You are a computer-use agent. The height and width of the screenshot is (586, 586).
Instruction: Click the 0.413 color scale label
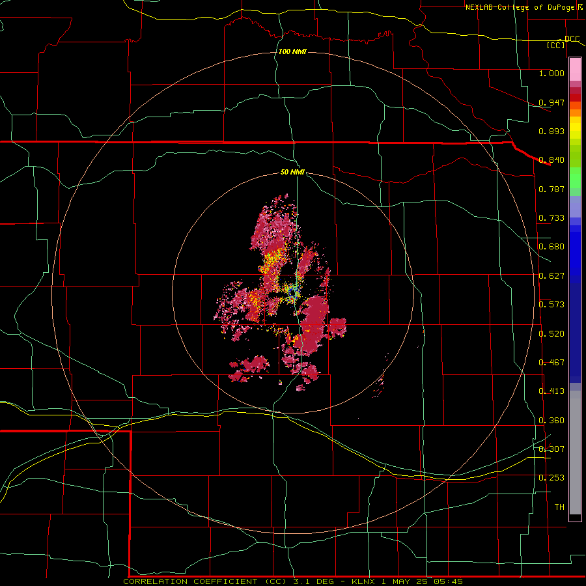point(551,391)
